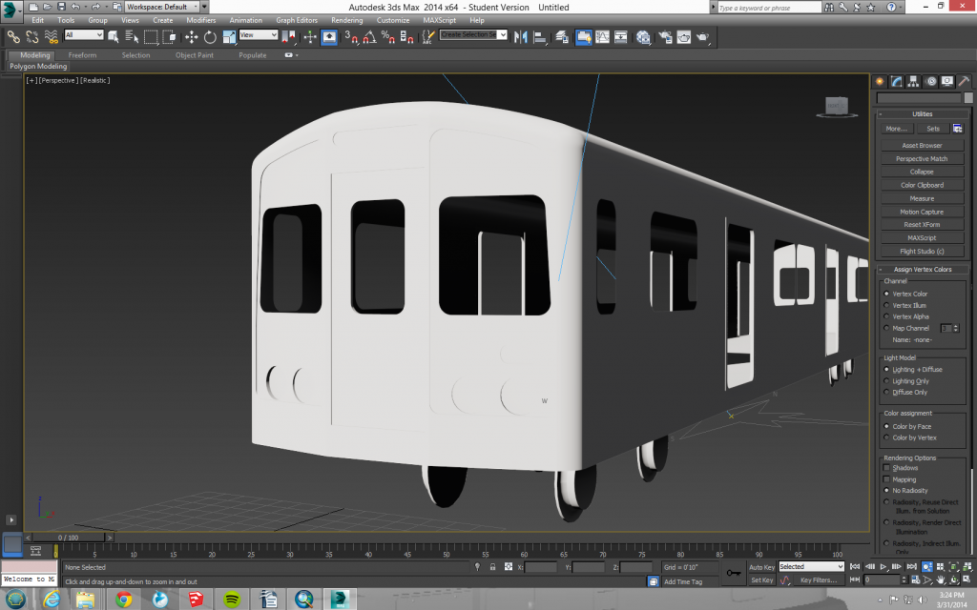977x610 pixels.
Task: Activate the Select and Rotate tool
Action: tap(210, 37)
